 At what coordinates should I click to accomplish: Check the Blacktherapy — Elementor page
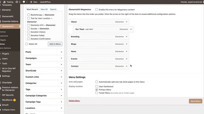point(28,15)
